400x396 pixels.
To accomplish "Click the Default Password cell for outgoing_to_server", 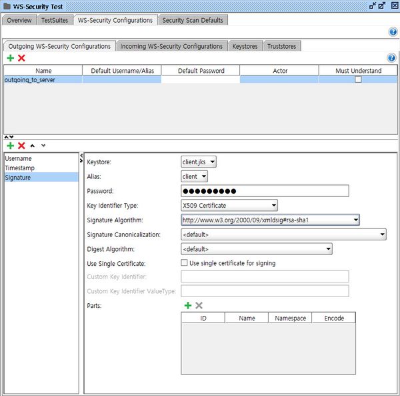I will click(x=201, y=79).
